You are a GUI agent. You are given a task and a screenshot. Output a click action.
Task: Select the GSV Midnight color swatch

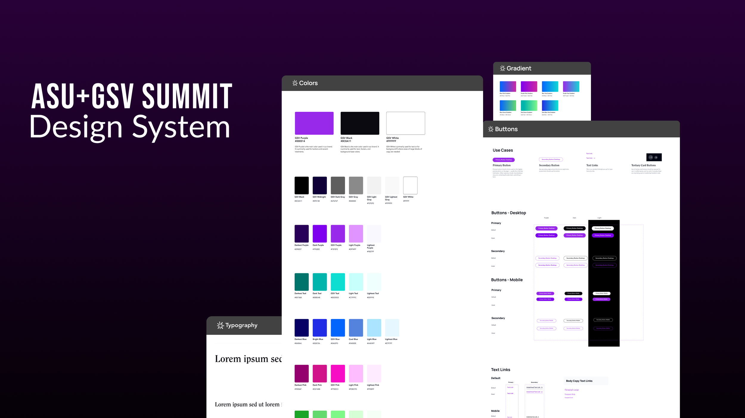319,185
